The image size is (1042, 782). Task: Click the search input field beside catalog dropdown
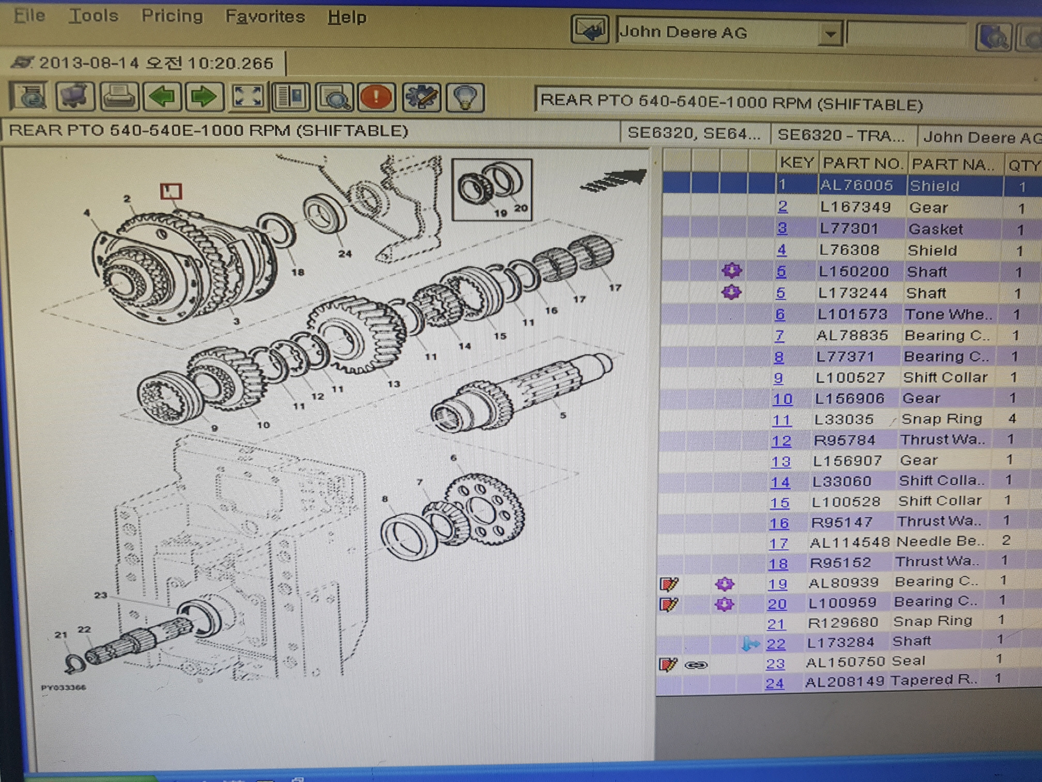click(x=907, y=35)
